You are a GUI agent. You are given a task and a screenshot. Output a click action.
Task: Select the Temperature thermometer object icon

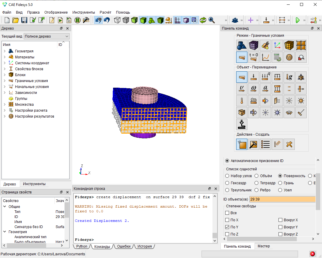[x=242, y=101]
